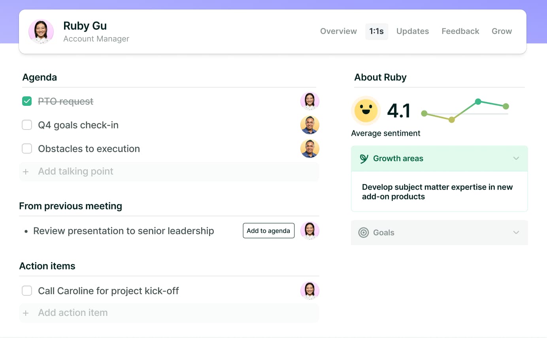Image resolution: width=547 pixels, height=338 pixels.
Task: Click the Growth areas leaf icon
Action: coord(364,159)
